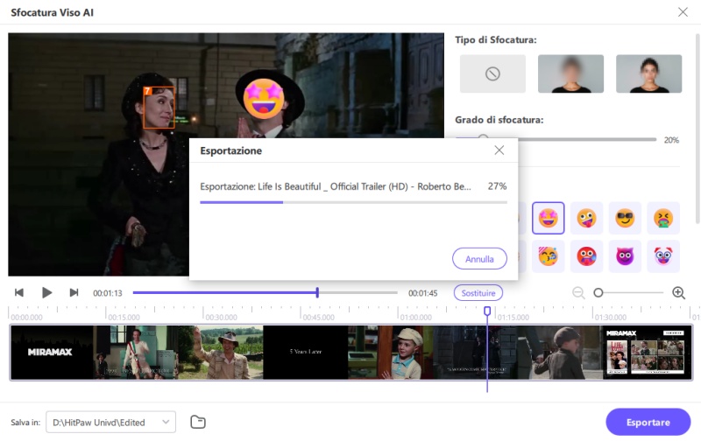Pick the purple devil emoji sticker
This screenshot has width=701, height=441.
[x=625, y=256]
